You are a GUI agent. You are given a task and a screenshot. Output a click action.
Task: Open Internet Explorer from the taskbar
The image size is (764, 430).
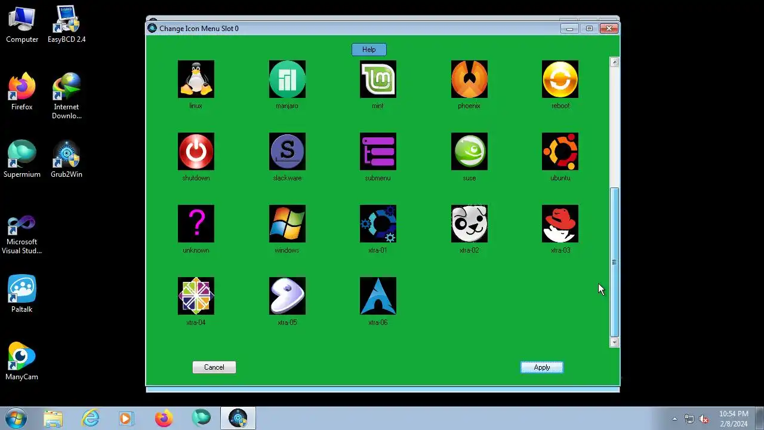(90, 419)
